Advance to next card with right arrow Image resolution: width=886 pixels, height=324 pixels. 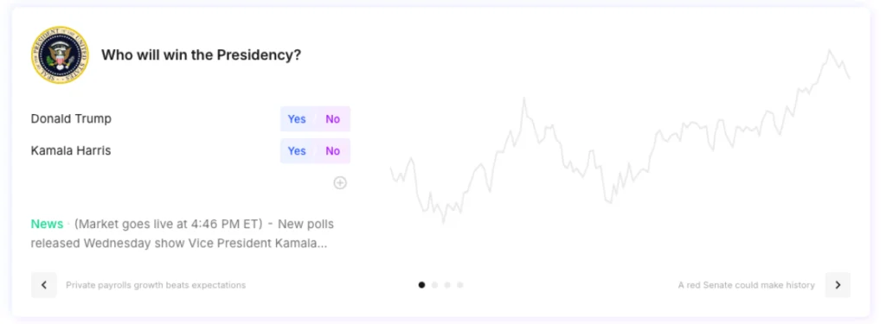(x=838, y=285)
